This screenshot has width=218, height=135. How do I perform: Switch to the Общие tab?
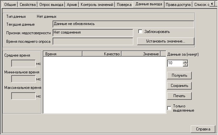pyautogui.click(x=10, y=5)
